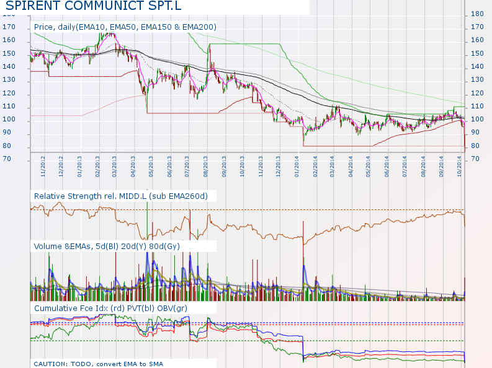Select the 11/2012 date axis label
The width and height of the screenshot is (492, 368).
[43, 166]
